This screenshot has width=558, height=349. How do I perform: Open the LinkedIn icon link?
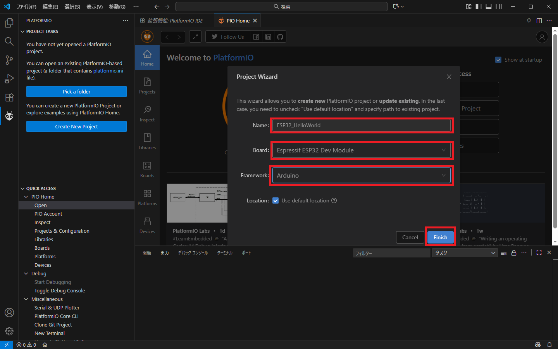pyautogui.click(x=268, y=37)
